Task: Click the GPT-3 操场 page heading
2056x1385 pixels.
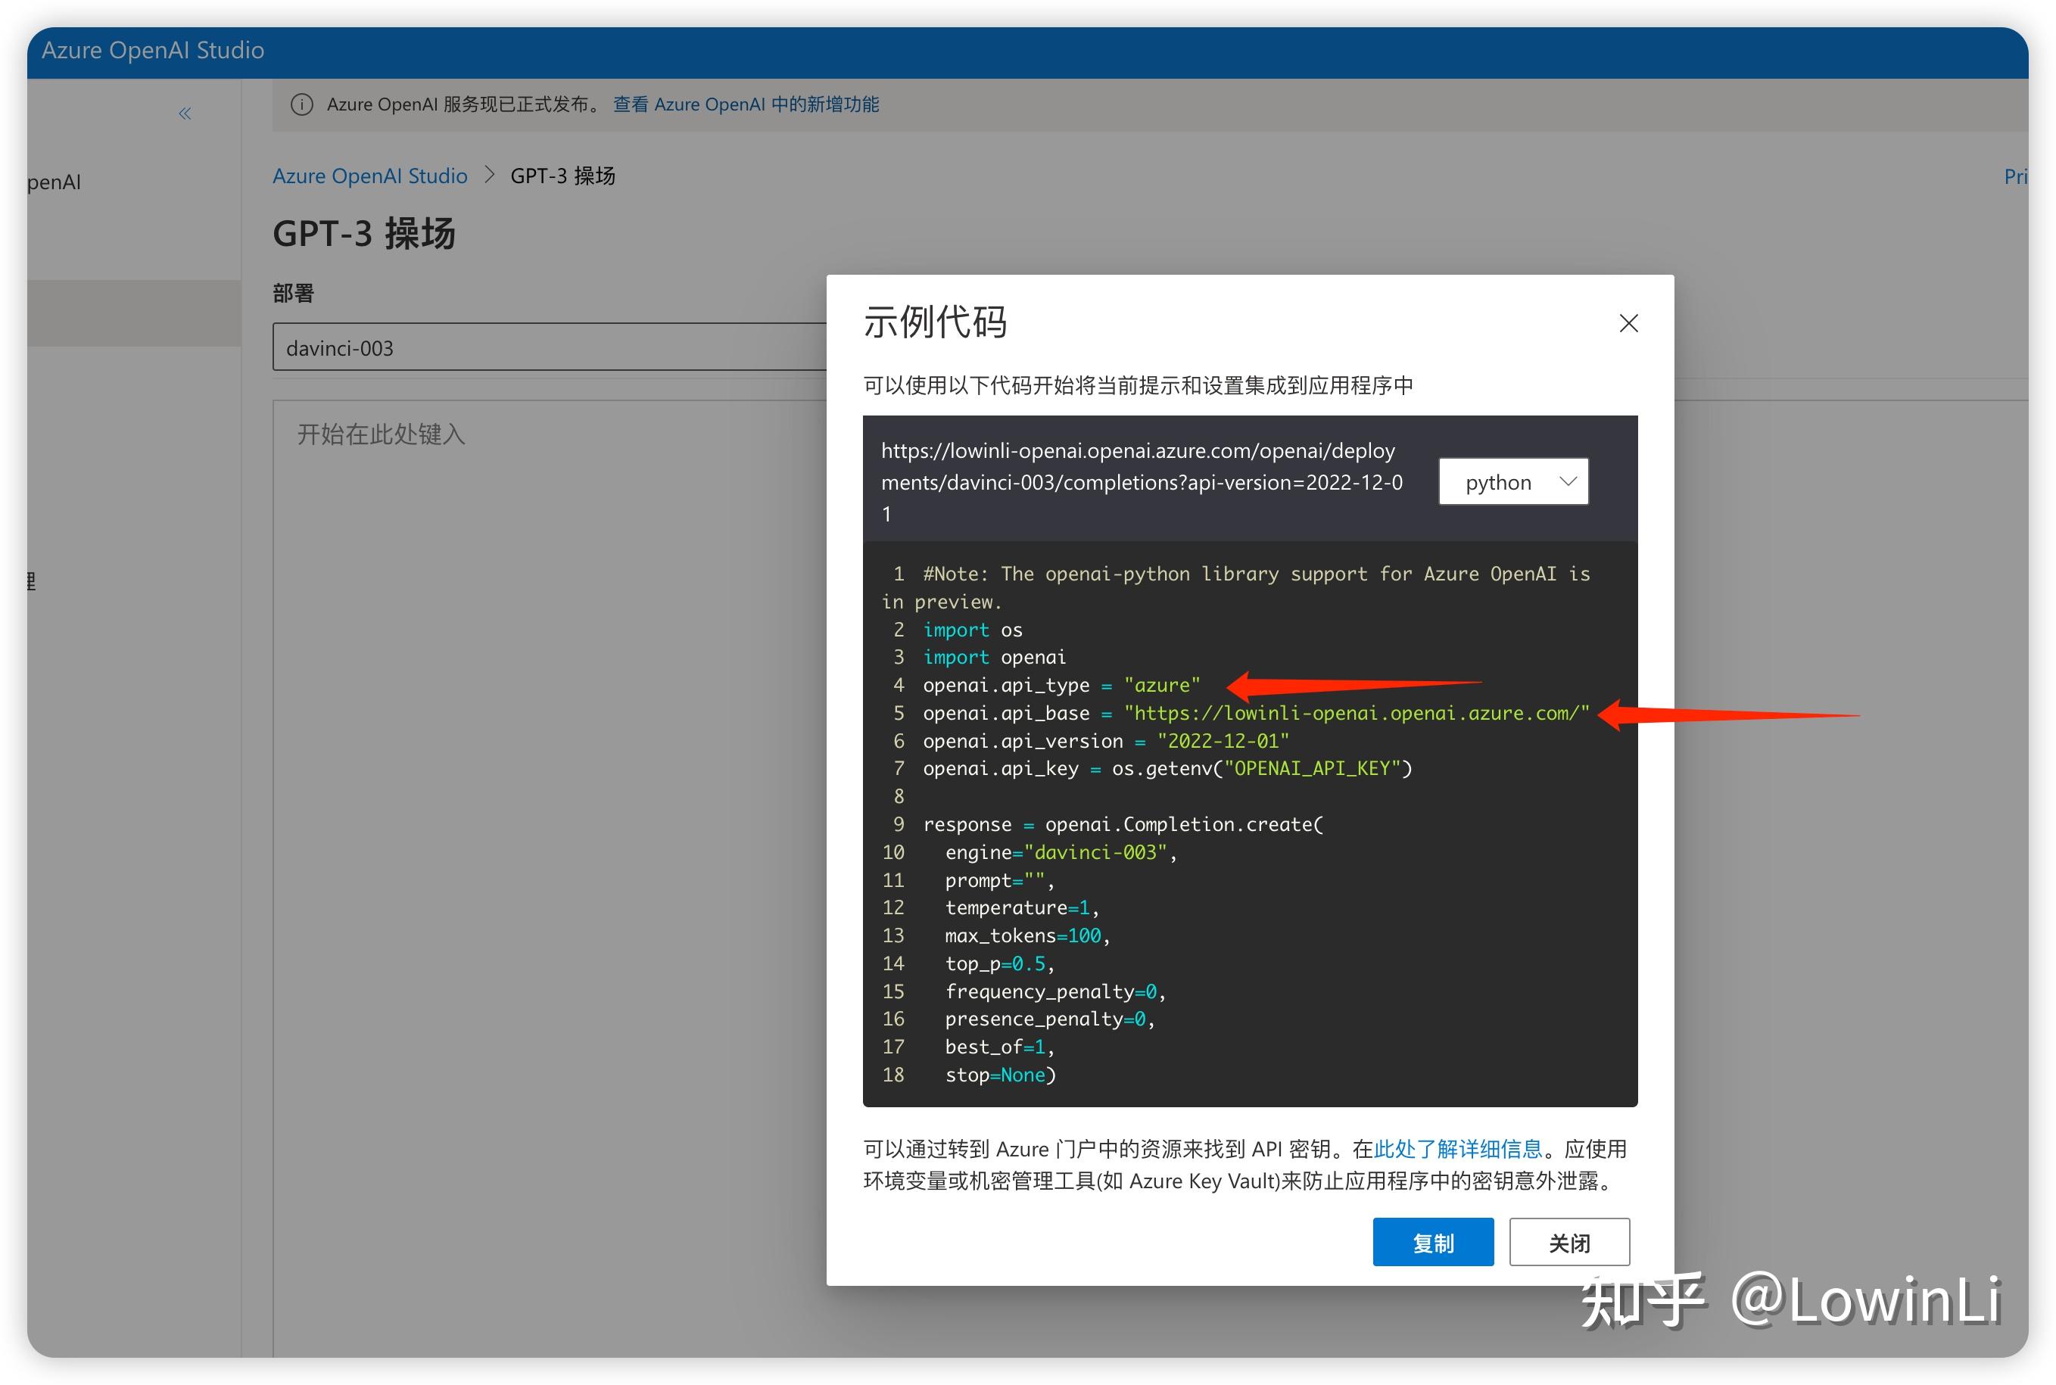Action: coord(364,234)
